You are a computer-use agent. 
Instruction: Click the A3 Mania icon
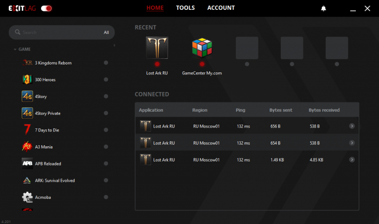pos(27,147)
